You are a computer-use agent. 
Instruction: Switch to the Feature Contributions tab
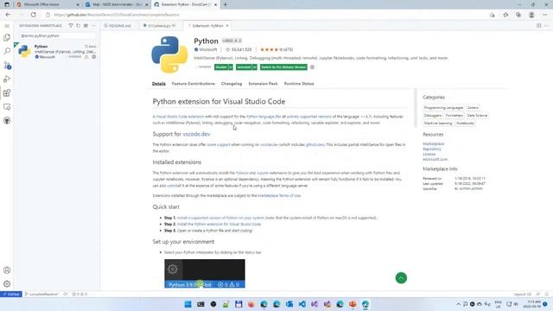(194, 84)
